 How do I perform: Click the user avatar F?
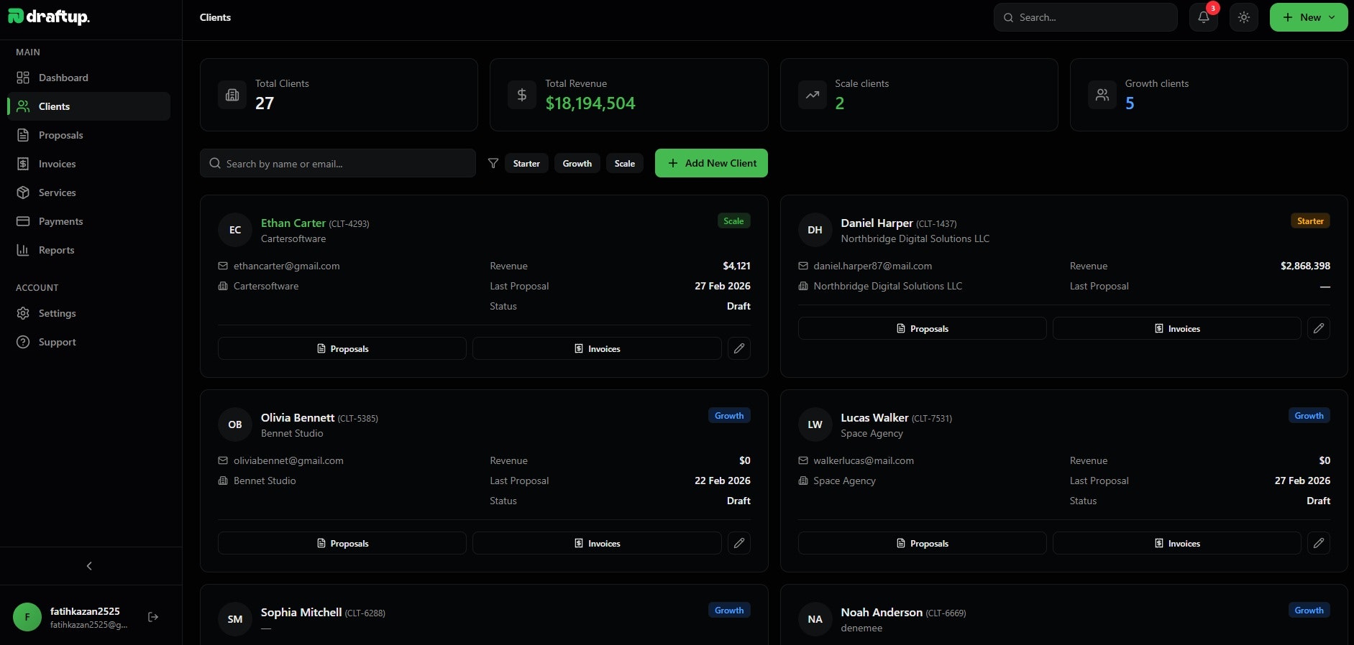[27, 617]
